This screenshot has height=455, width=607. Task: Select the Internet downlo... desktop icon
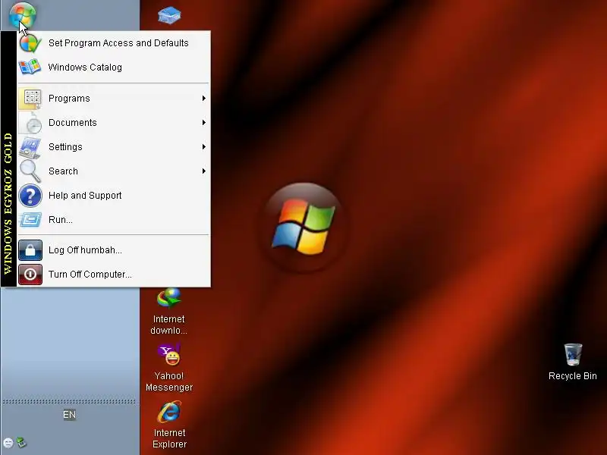pyautogui.click(x=168, y=312)
